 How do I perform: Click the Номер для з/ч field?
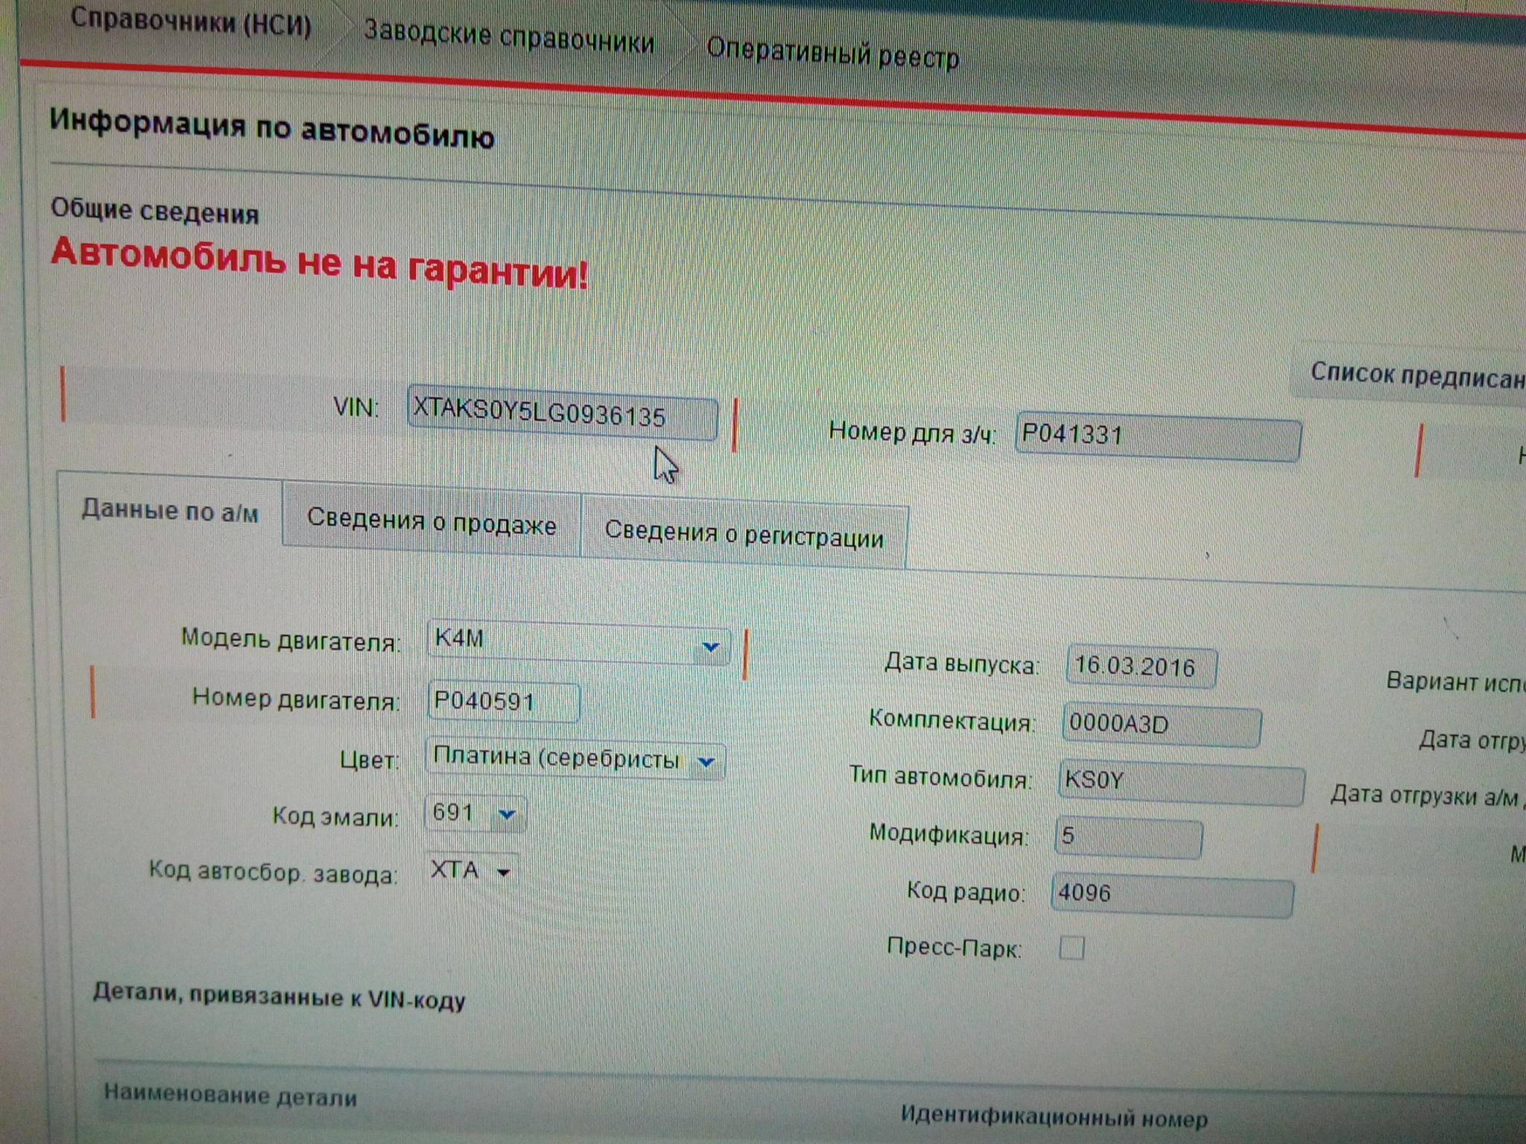pyautogui.click(x=1157, y=439)
